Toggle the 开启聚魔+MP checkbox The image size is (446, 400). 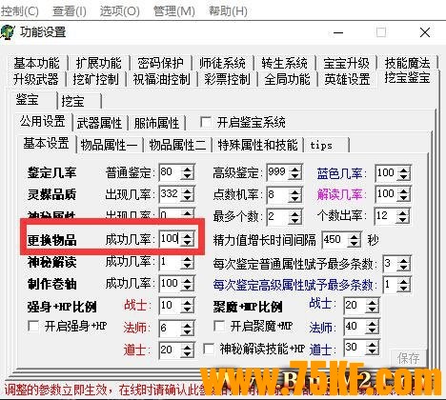219,326
